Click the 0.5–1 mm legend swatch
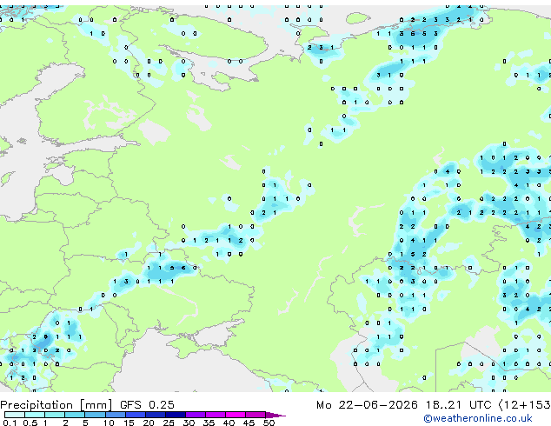 tap(35, 415)
